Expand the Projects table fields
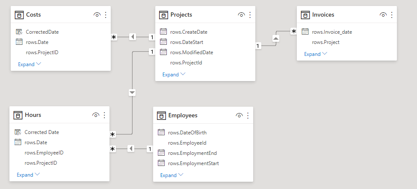 (x=174, y=75)
